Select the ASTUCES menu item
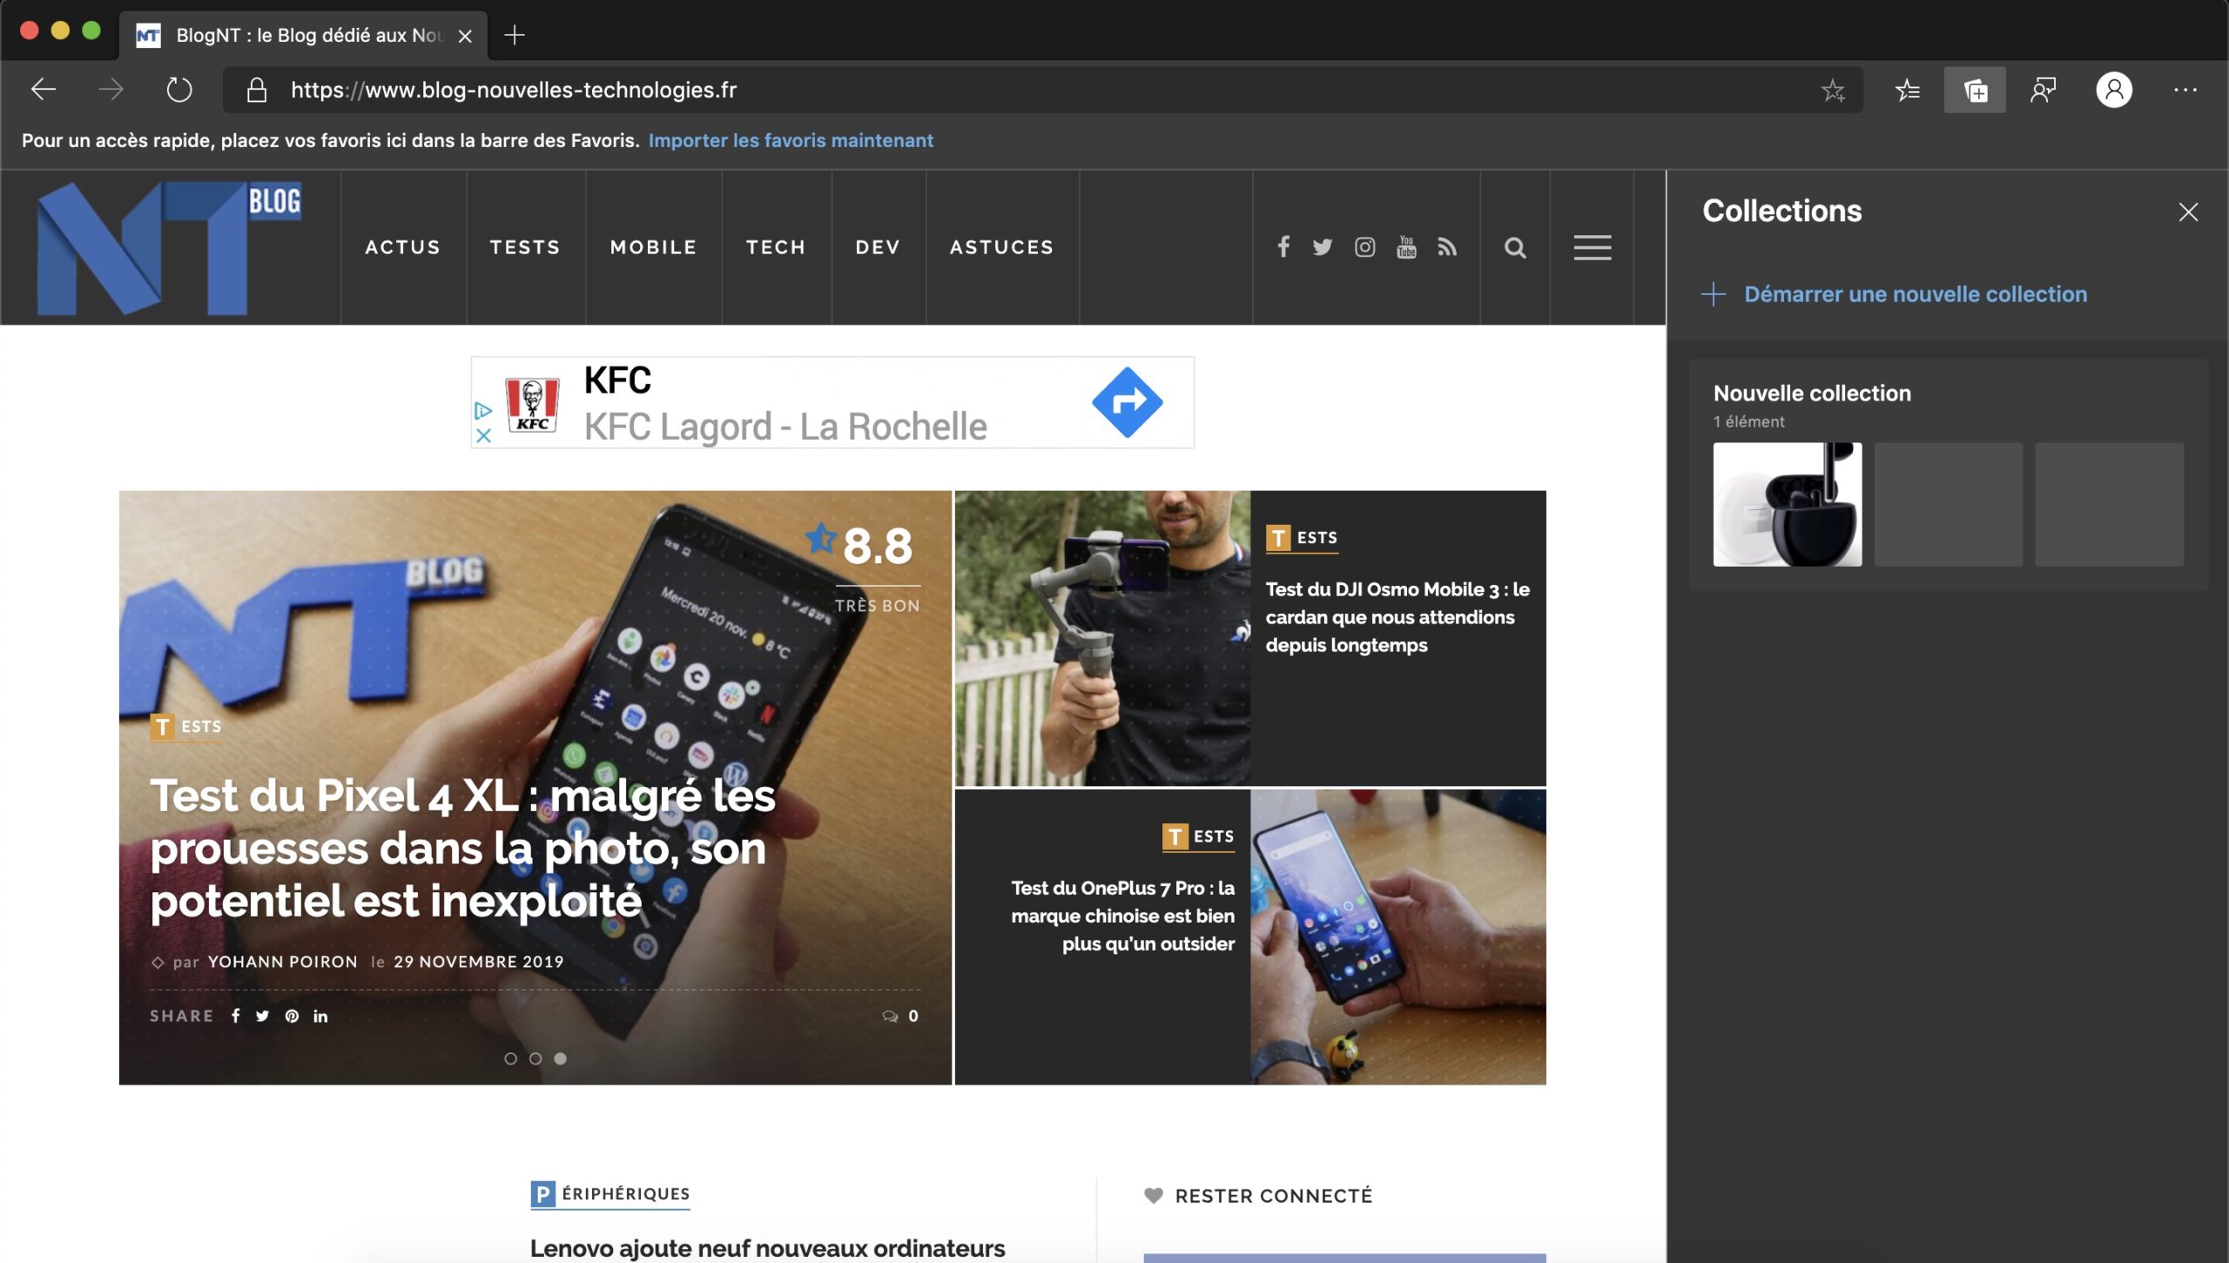Screen dimensions: 2229x1263 (x=1001, y=247)
